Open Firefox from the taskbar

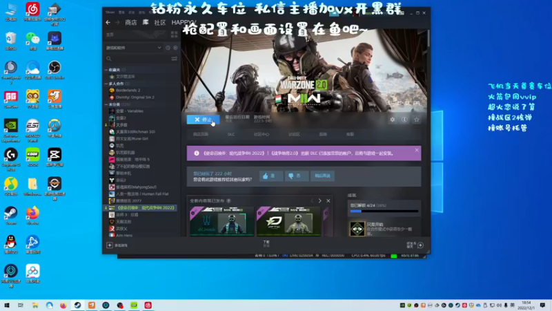[63, 305]
